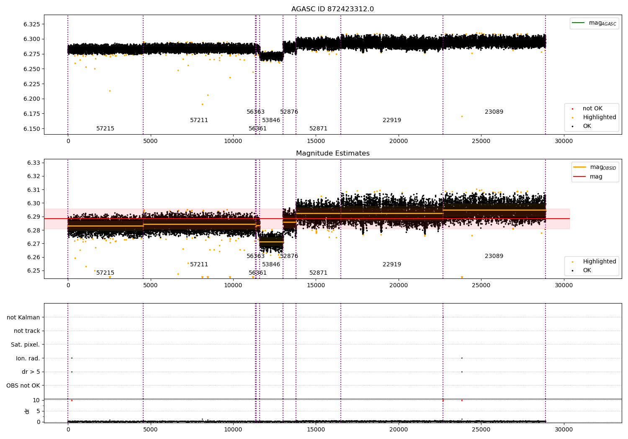Click the 'dr > 5' row label
This screenshot has width=628, height=439.
31,372
